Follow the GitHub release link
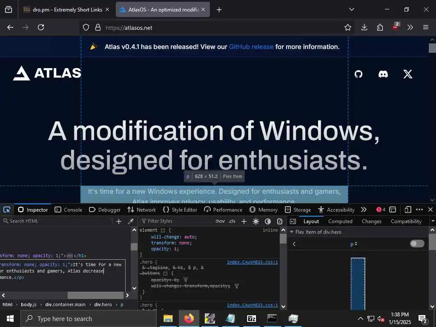The image size is (436, 327). point(251,47)
